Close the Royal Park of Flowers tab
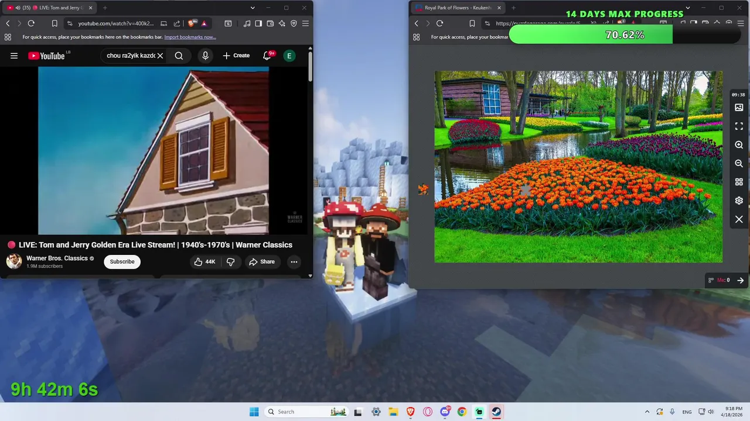 (499, 8)
